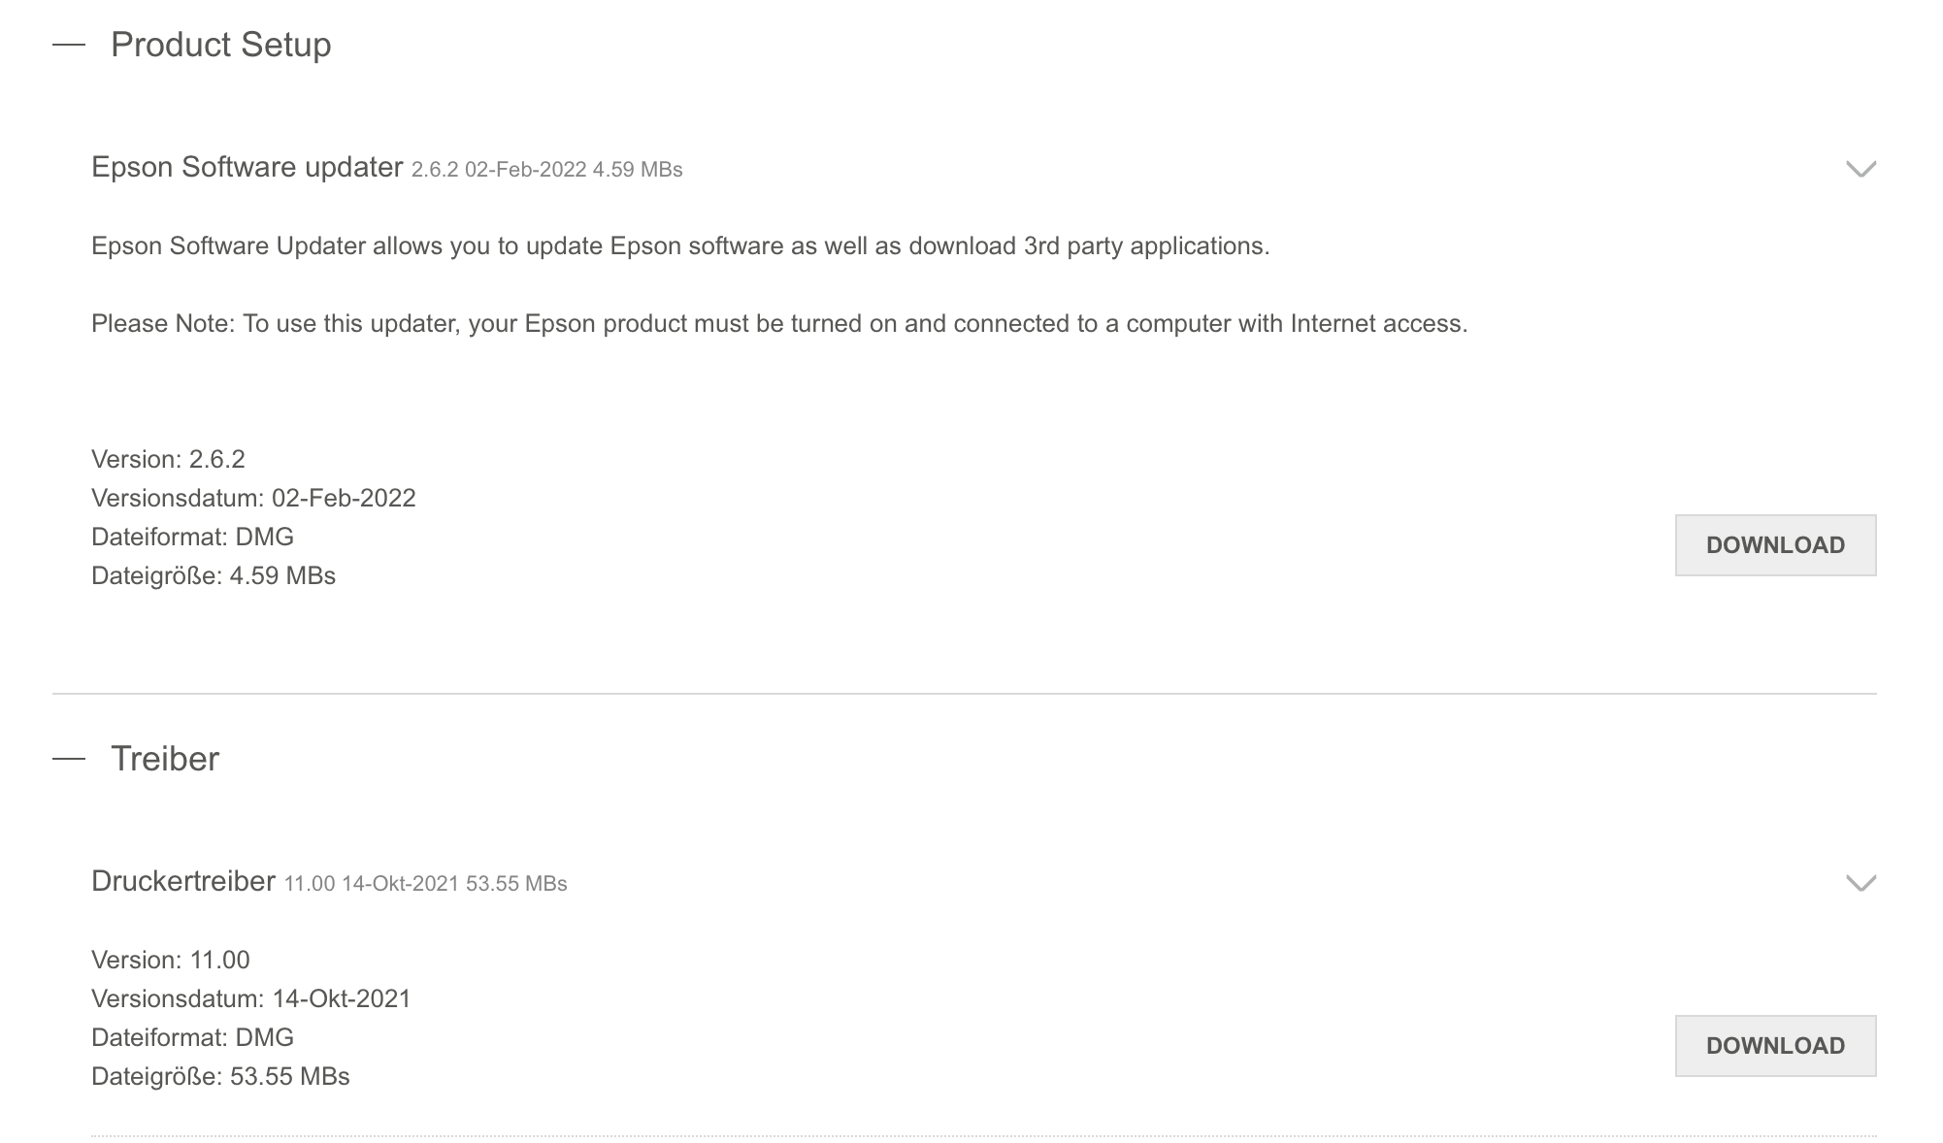Collapse Treiber section via dash icon
Screen dimensions: 1943x1143
(x=69, y=759)
